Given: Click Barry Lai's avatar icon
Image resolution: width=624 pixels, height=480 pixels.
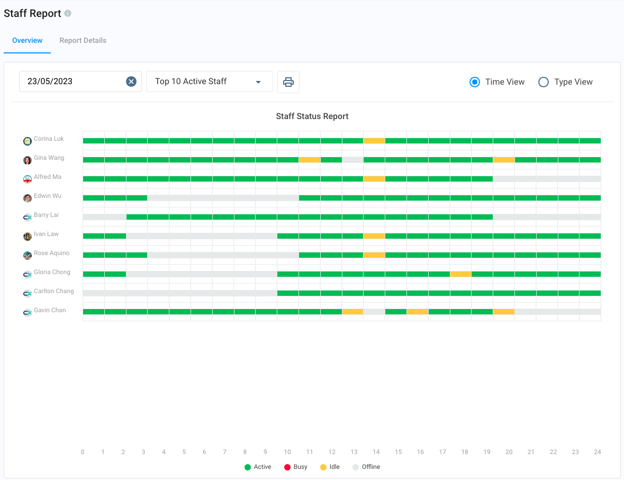Looking at the screenshot, I should click(x=28, y=217).
